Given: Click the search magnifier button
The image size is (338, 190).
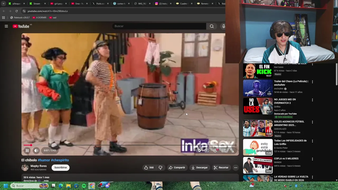Looking at the screenshot, I should pyautogui.click(x=212, y=26).
